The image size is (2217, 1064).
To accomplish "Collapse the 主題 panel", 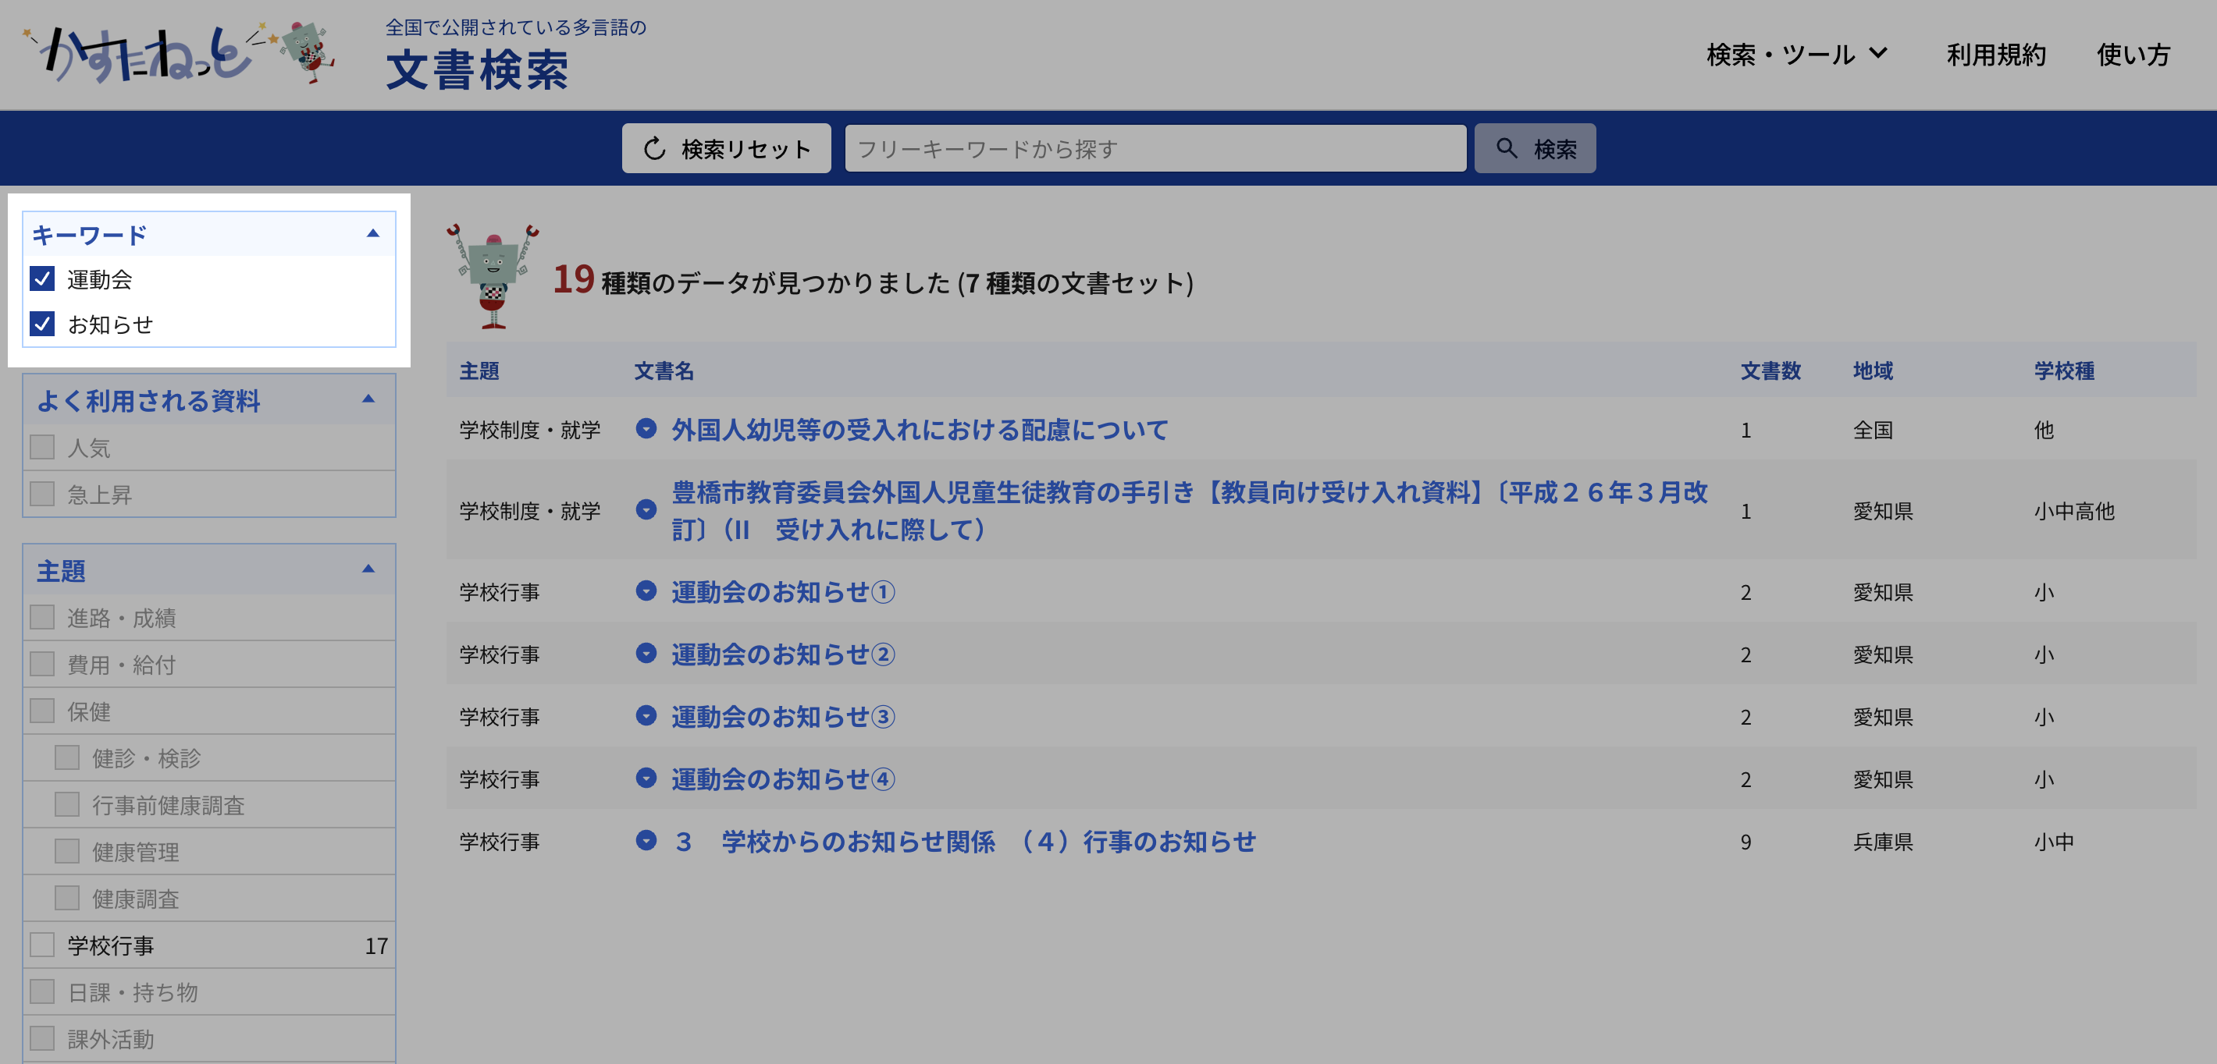I will pyautogui.click(x=368, y=569).
